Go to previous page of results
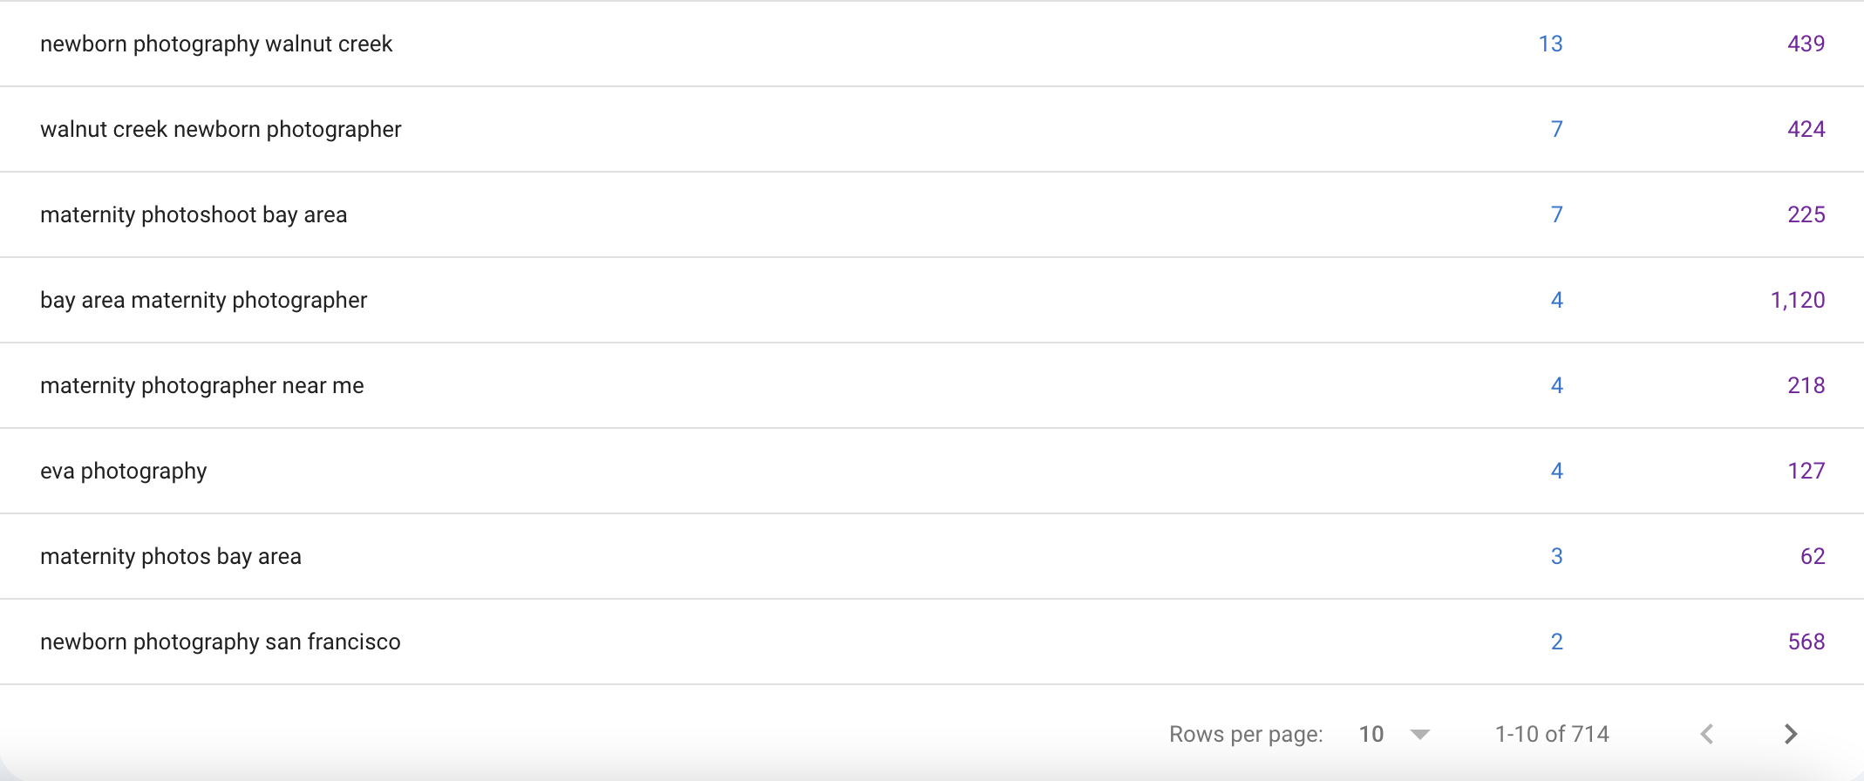The width and height of the screenshot is (1864, 781). (x=1707, y=734)
